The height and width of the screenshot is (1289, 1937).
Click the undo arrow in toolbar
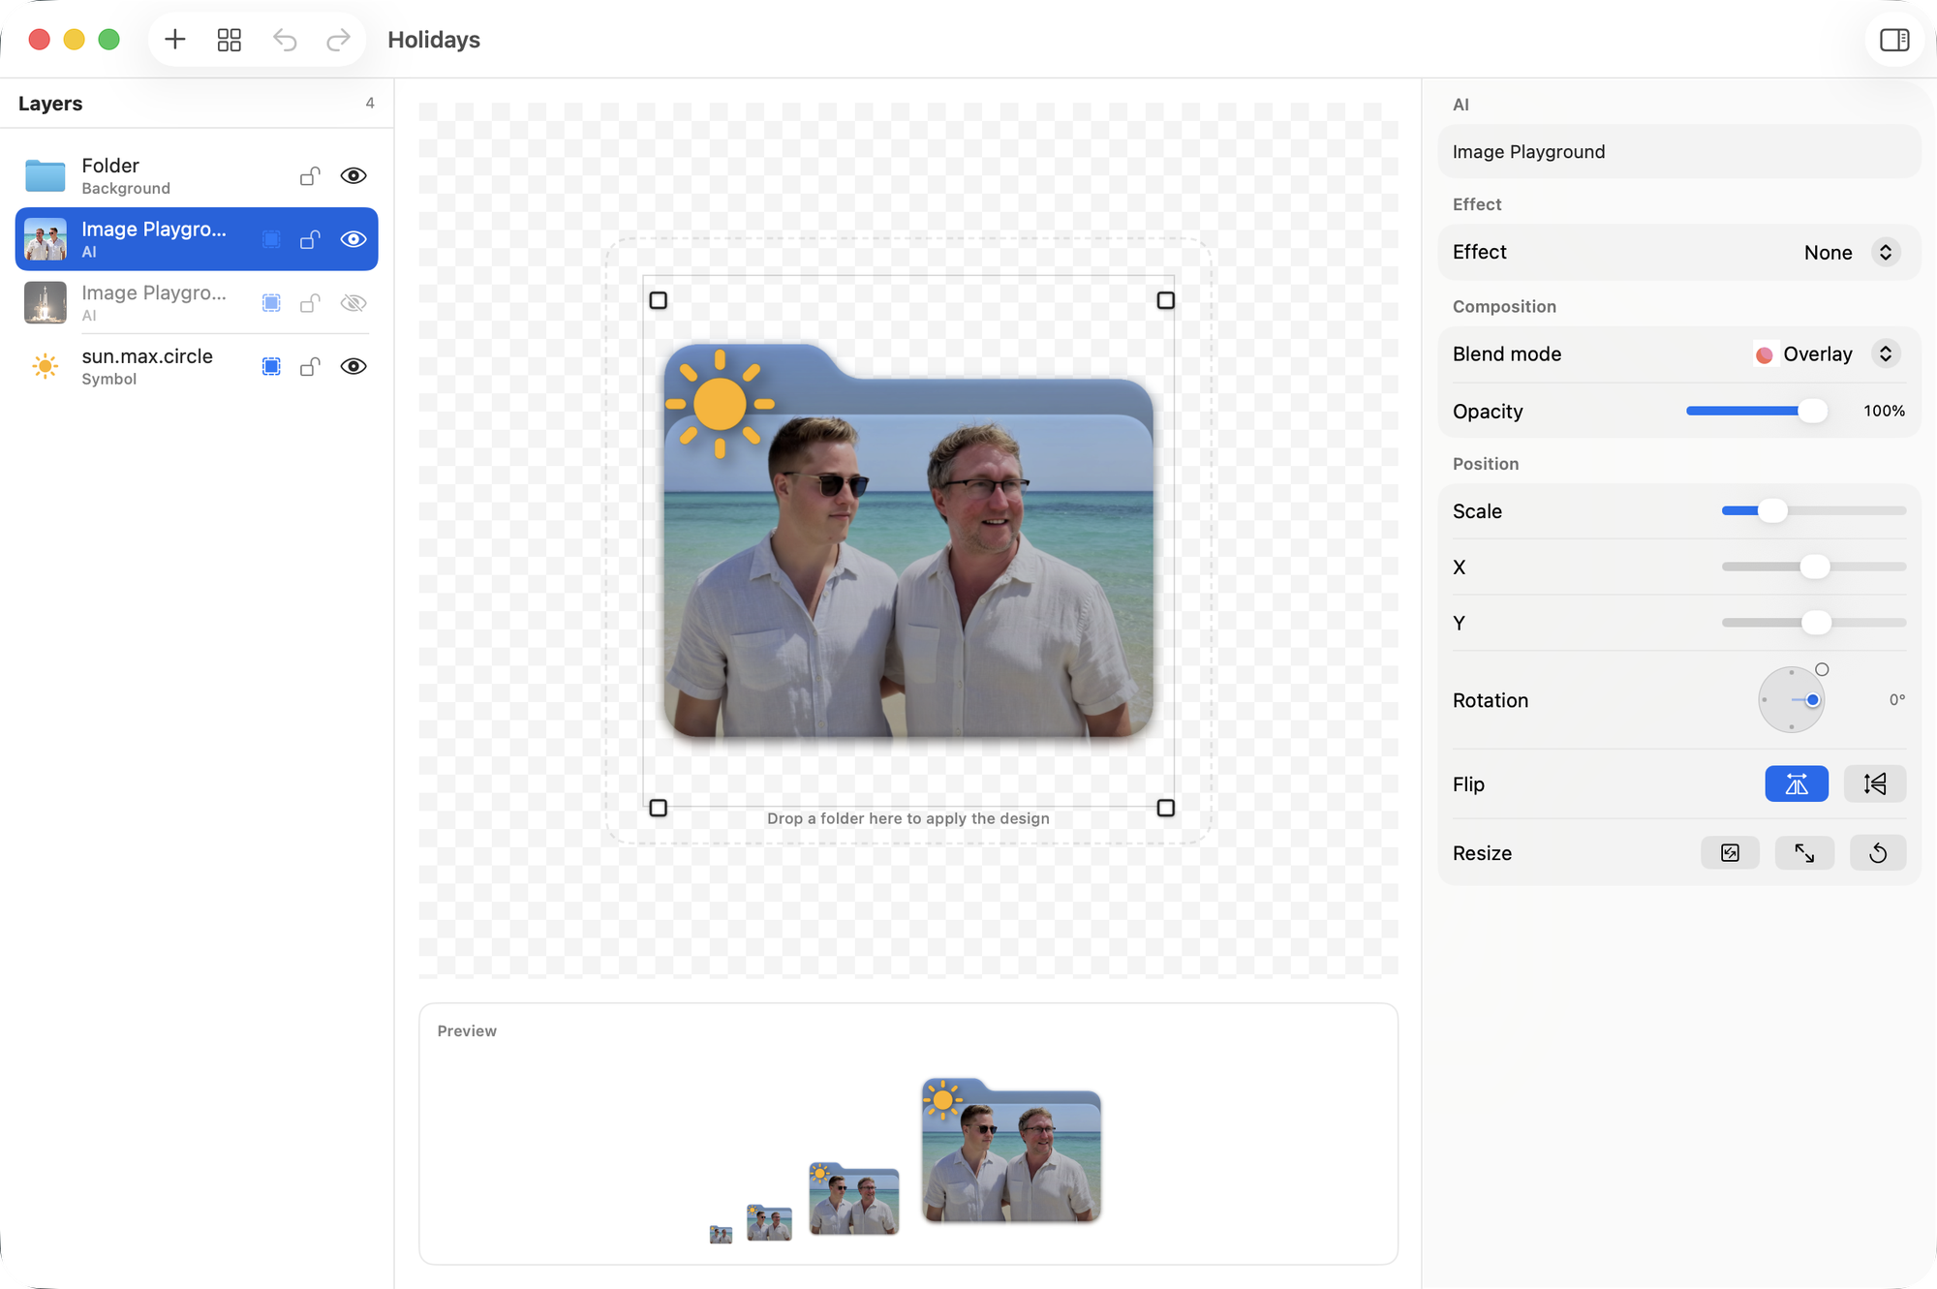[x=285, y=40]
